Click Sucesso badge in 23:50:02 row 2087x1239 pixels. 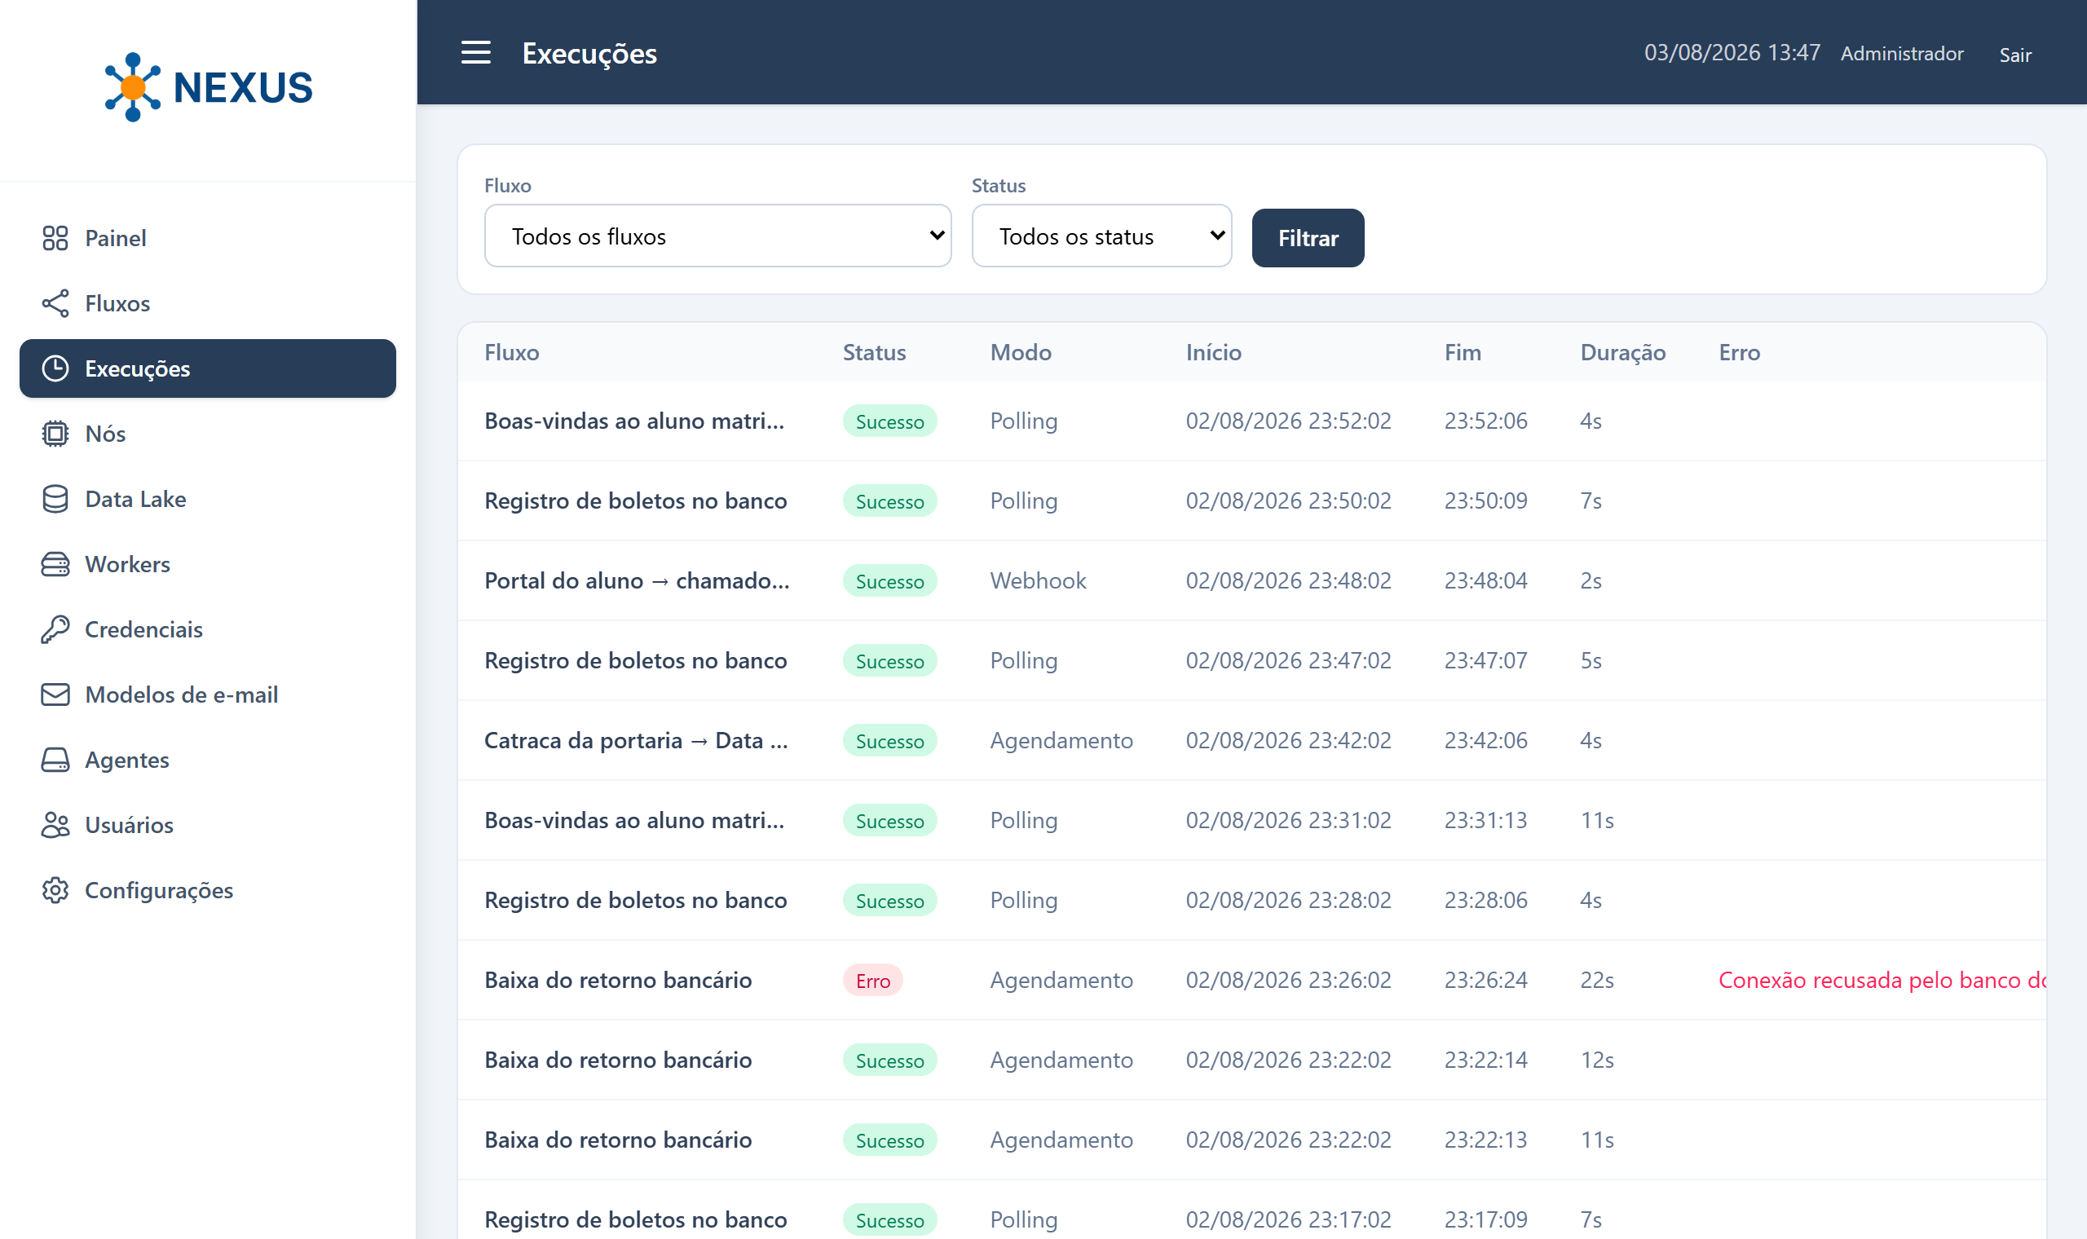[889, 501]
